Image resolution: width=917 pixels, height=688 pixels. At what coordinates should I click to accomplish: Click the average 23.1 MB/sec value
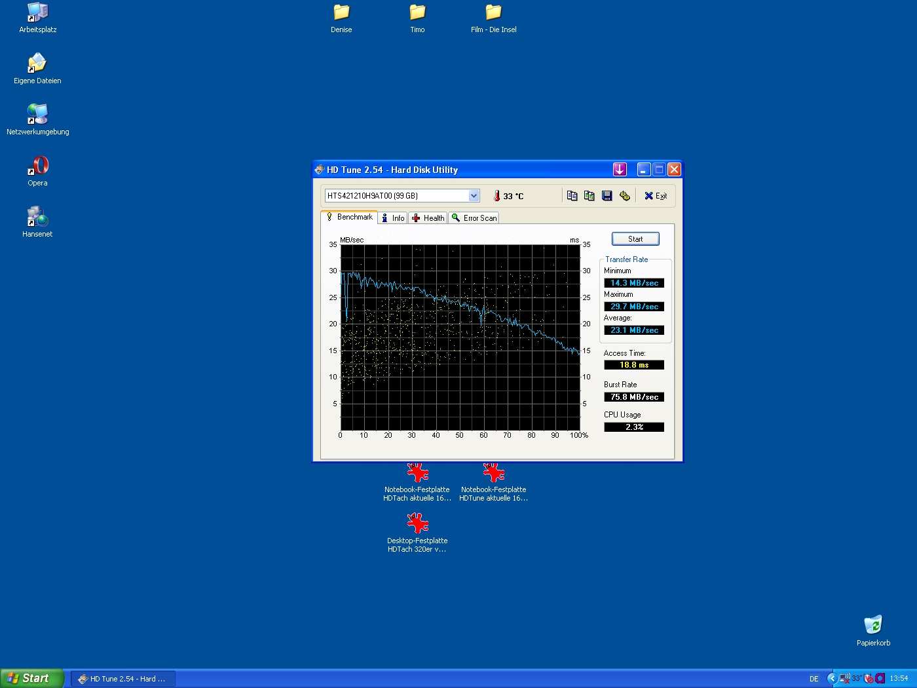[634, 330]
